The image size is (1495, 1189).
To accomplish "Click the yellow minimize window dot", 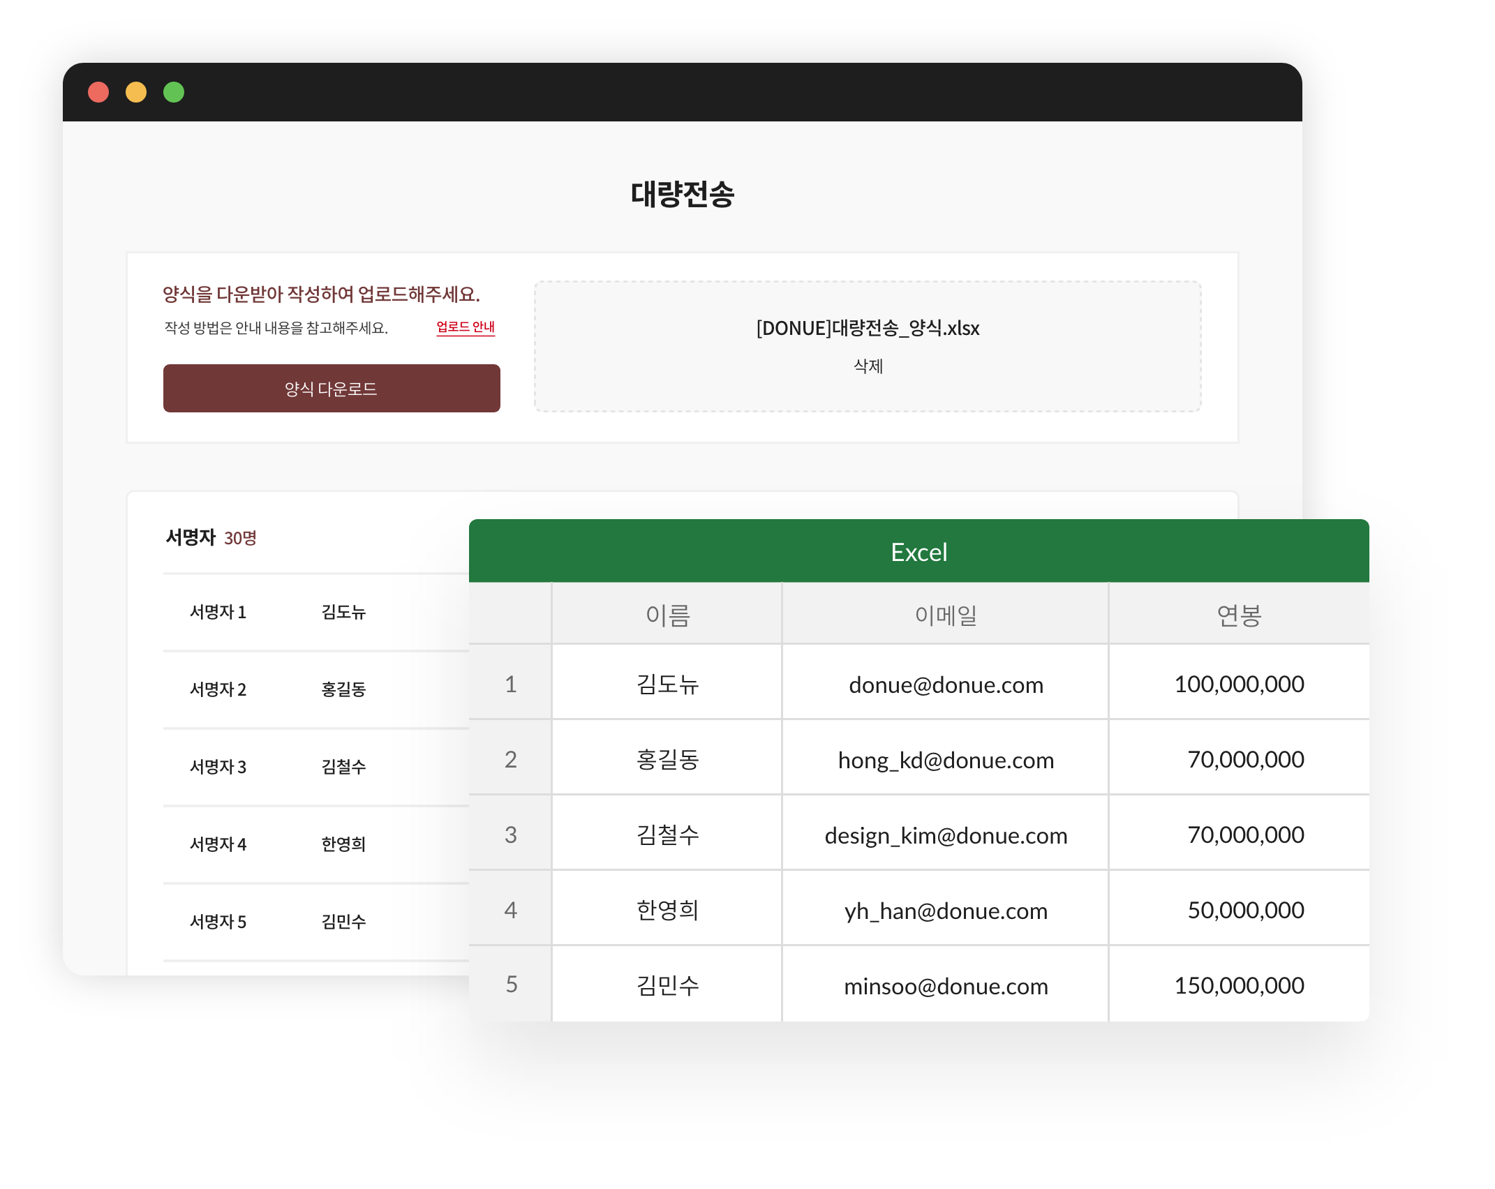I will click(x=136, y=92).
